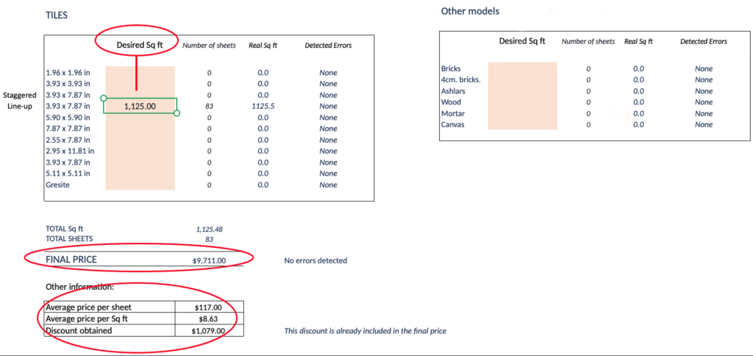This screenshot has width=753, height=356.
Task: Click the bottom-right green selection handle
Action: coord(177,114)
